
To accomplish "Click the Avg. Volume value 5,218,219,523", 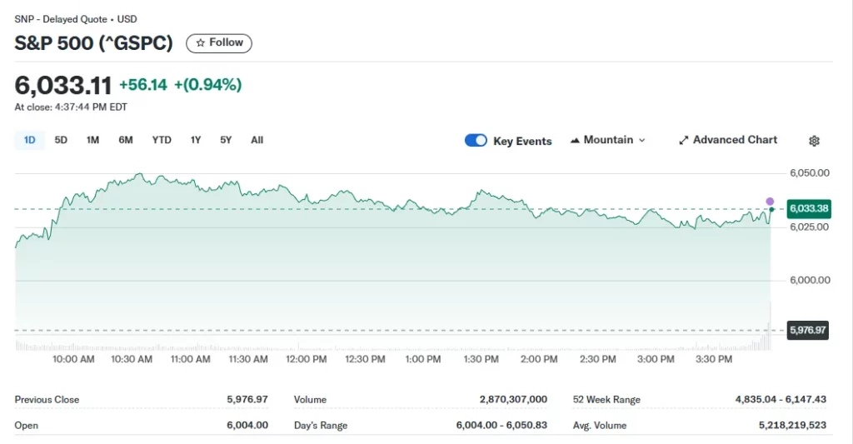I will 793,425.
